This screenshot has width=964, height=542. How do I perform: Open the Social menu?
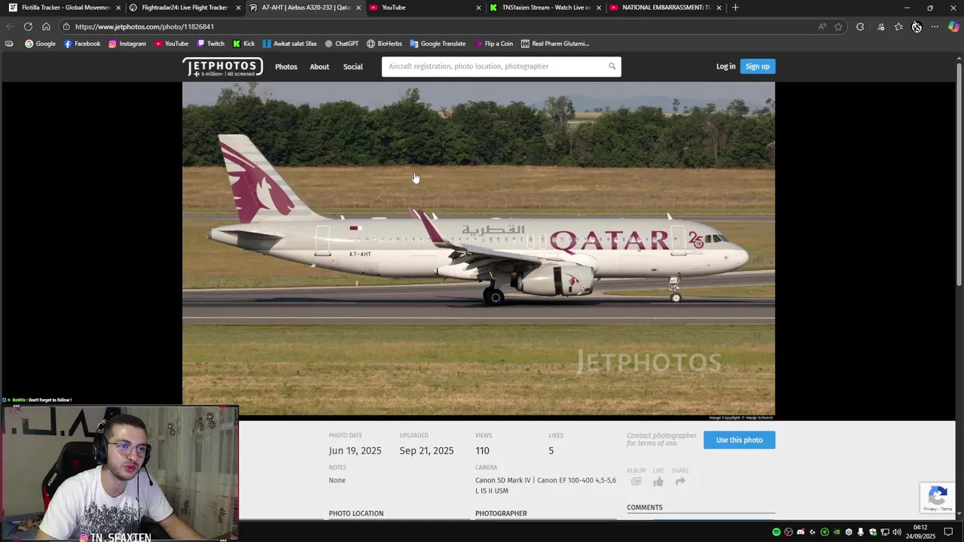pos(353,67)
